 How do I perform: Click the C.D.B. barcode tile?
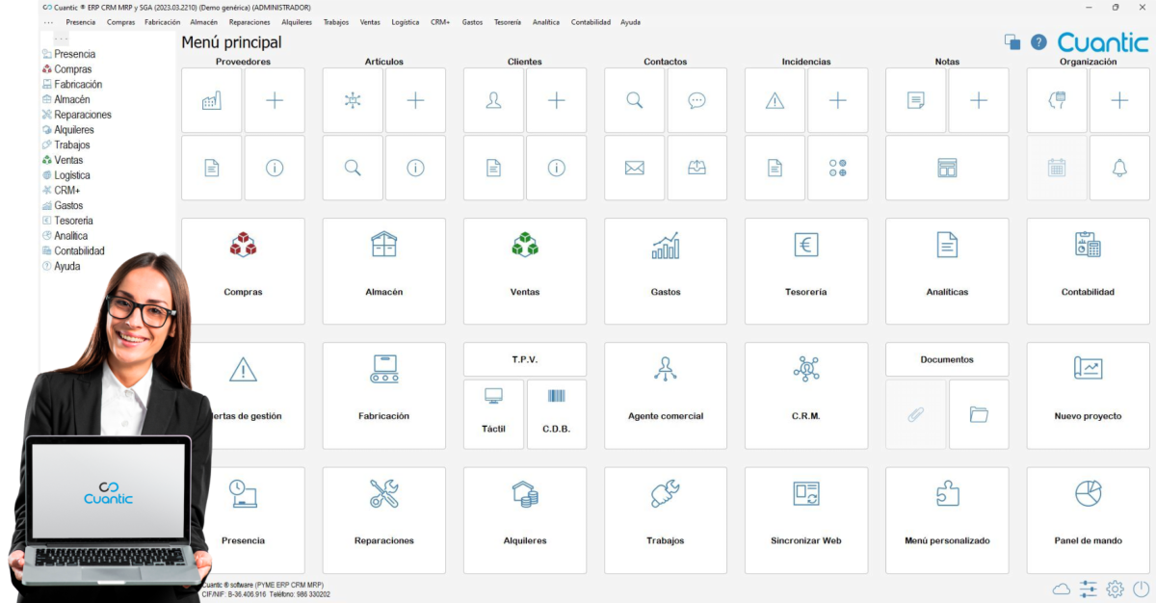(x=556, y=414)
